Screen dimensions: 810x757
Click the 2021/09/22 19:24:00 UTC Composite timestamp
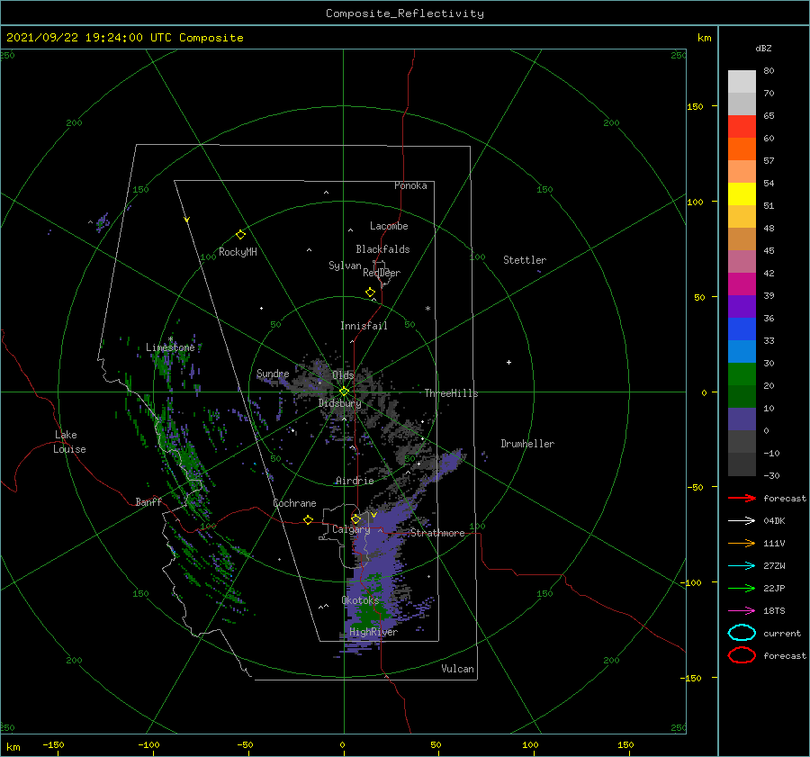click(124, 38)
